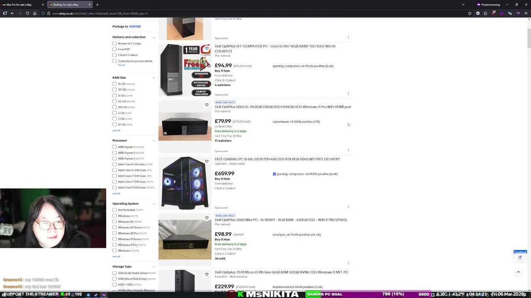Image resolution: width=531 pixels, height=298 pixels.
Task: Heart the FAST GAMING PC listing
Action: click(x=207, y=161)
